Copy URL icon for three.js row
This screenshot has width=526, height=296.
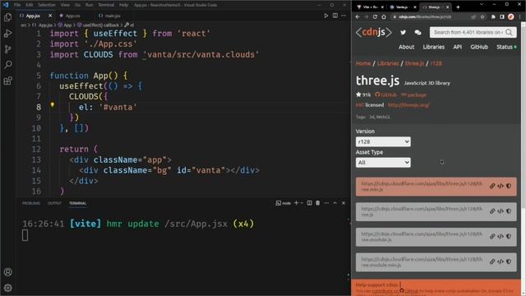click(492, 211)
